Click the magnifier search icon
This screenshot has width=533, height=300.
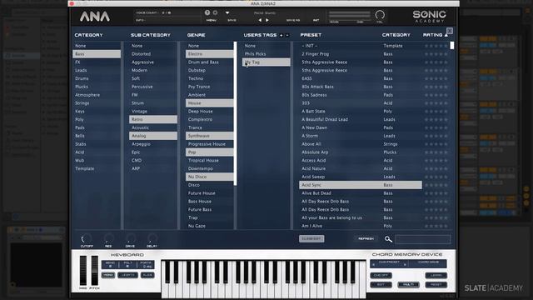388,239
